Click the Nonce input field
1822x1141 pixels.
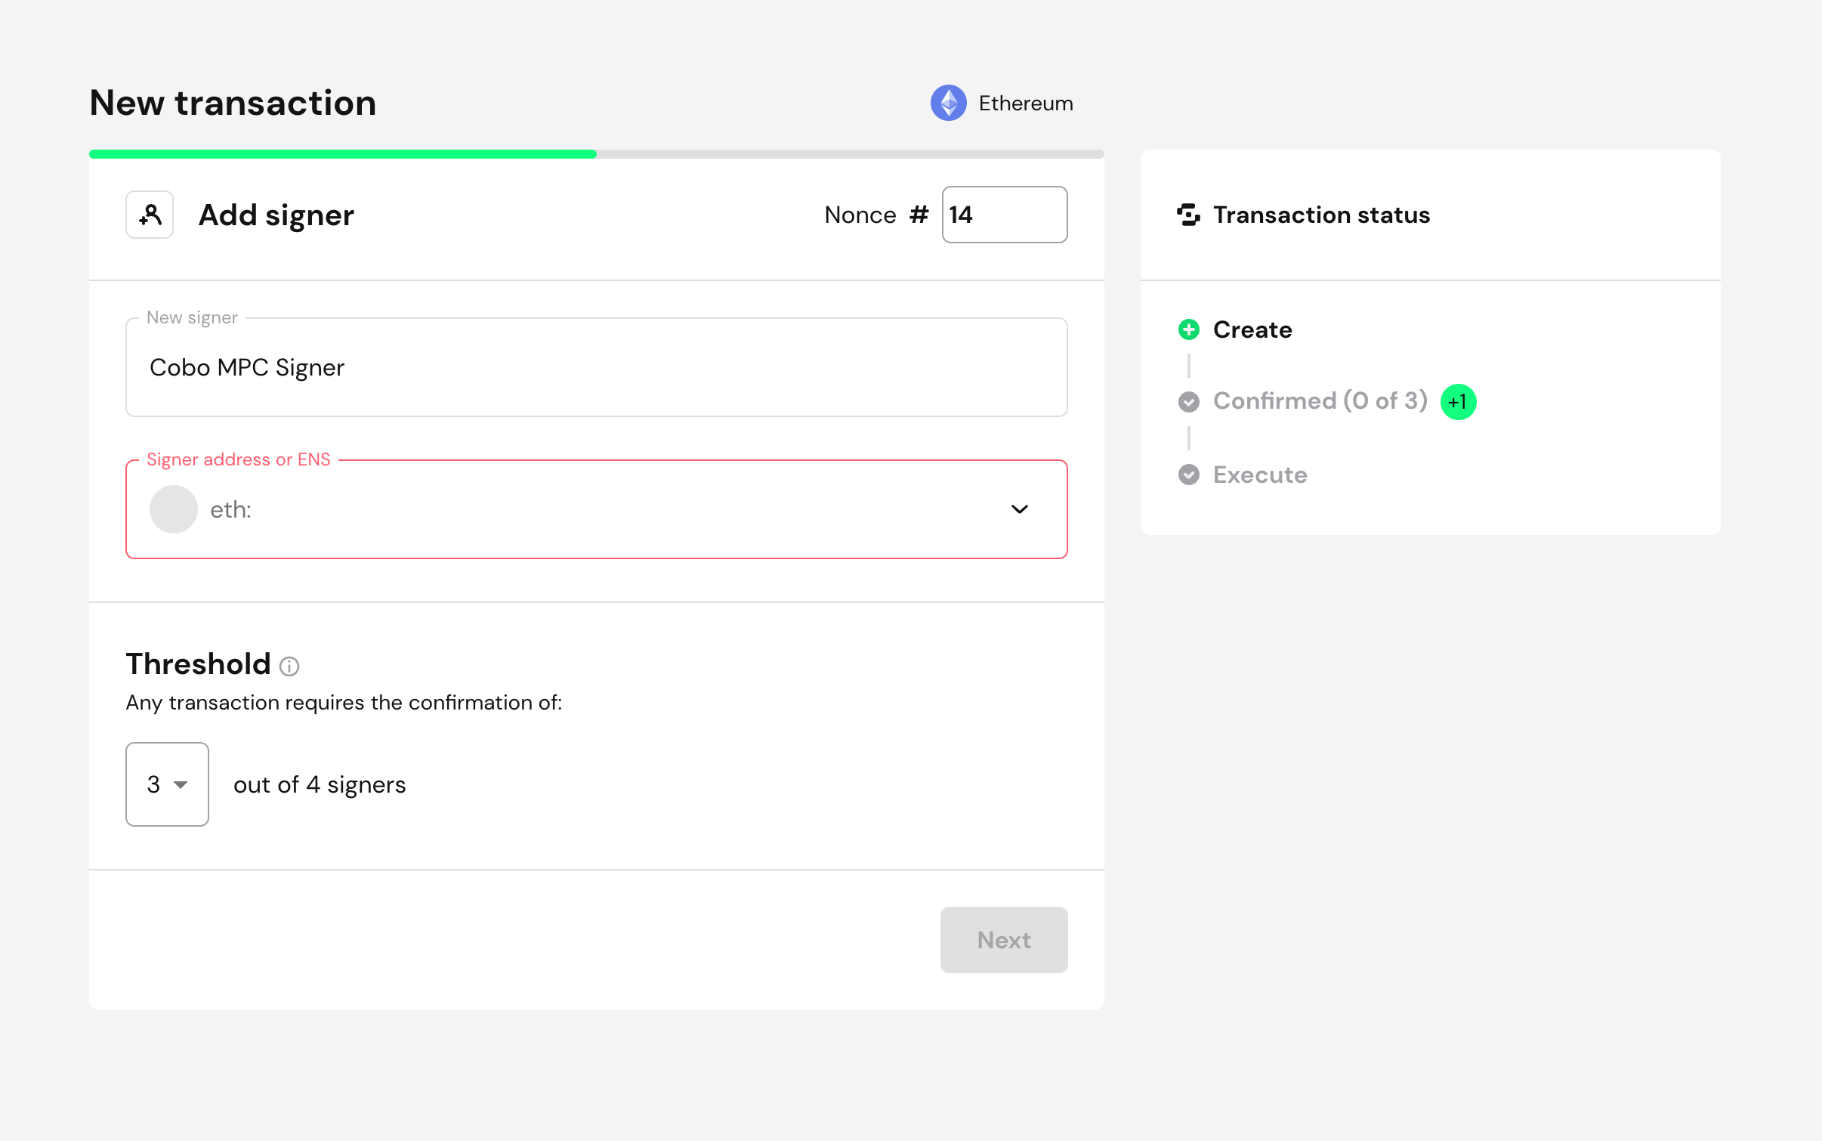pyautogui.click(x=1004, y=215)
